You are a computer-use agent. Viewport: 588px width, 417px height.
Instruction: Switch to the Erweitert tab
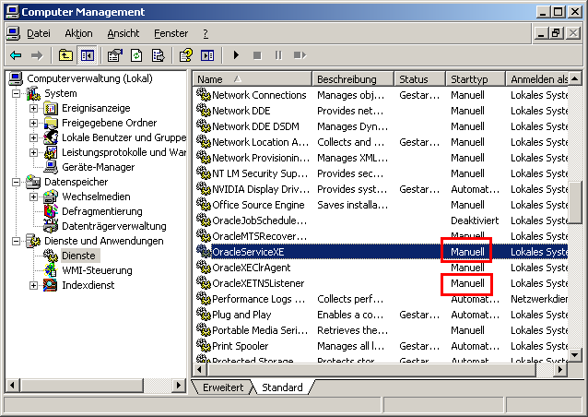[223, 387]
